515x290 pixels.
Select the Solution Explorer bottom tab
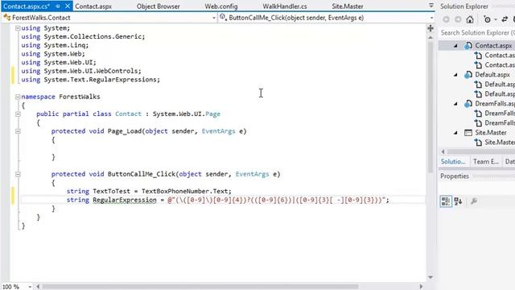point(453,161)
